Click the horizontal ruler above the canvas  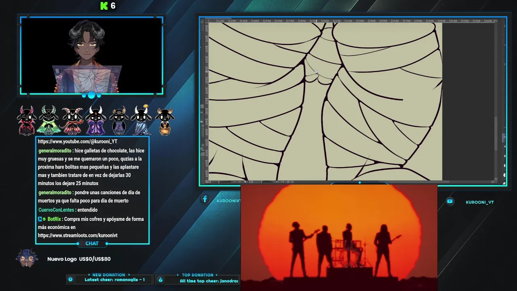click(x=351, y=21)
